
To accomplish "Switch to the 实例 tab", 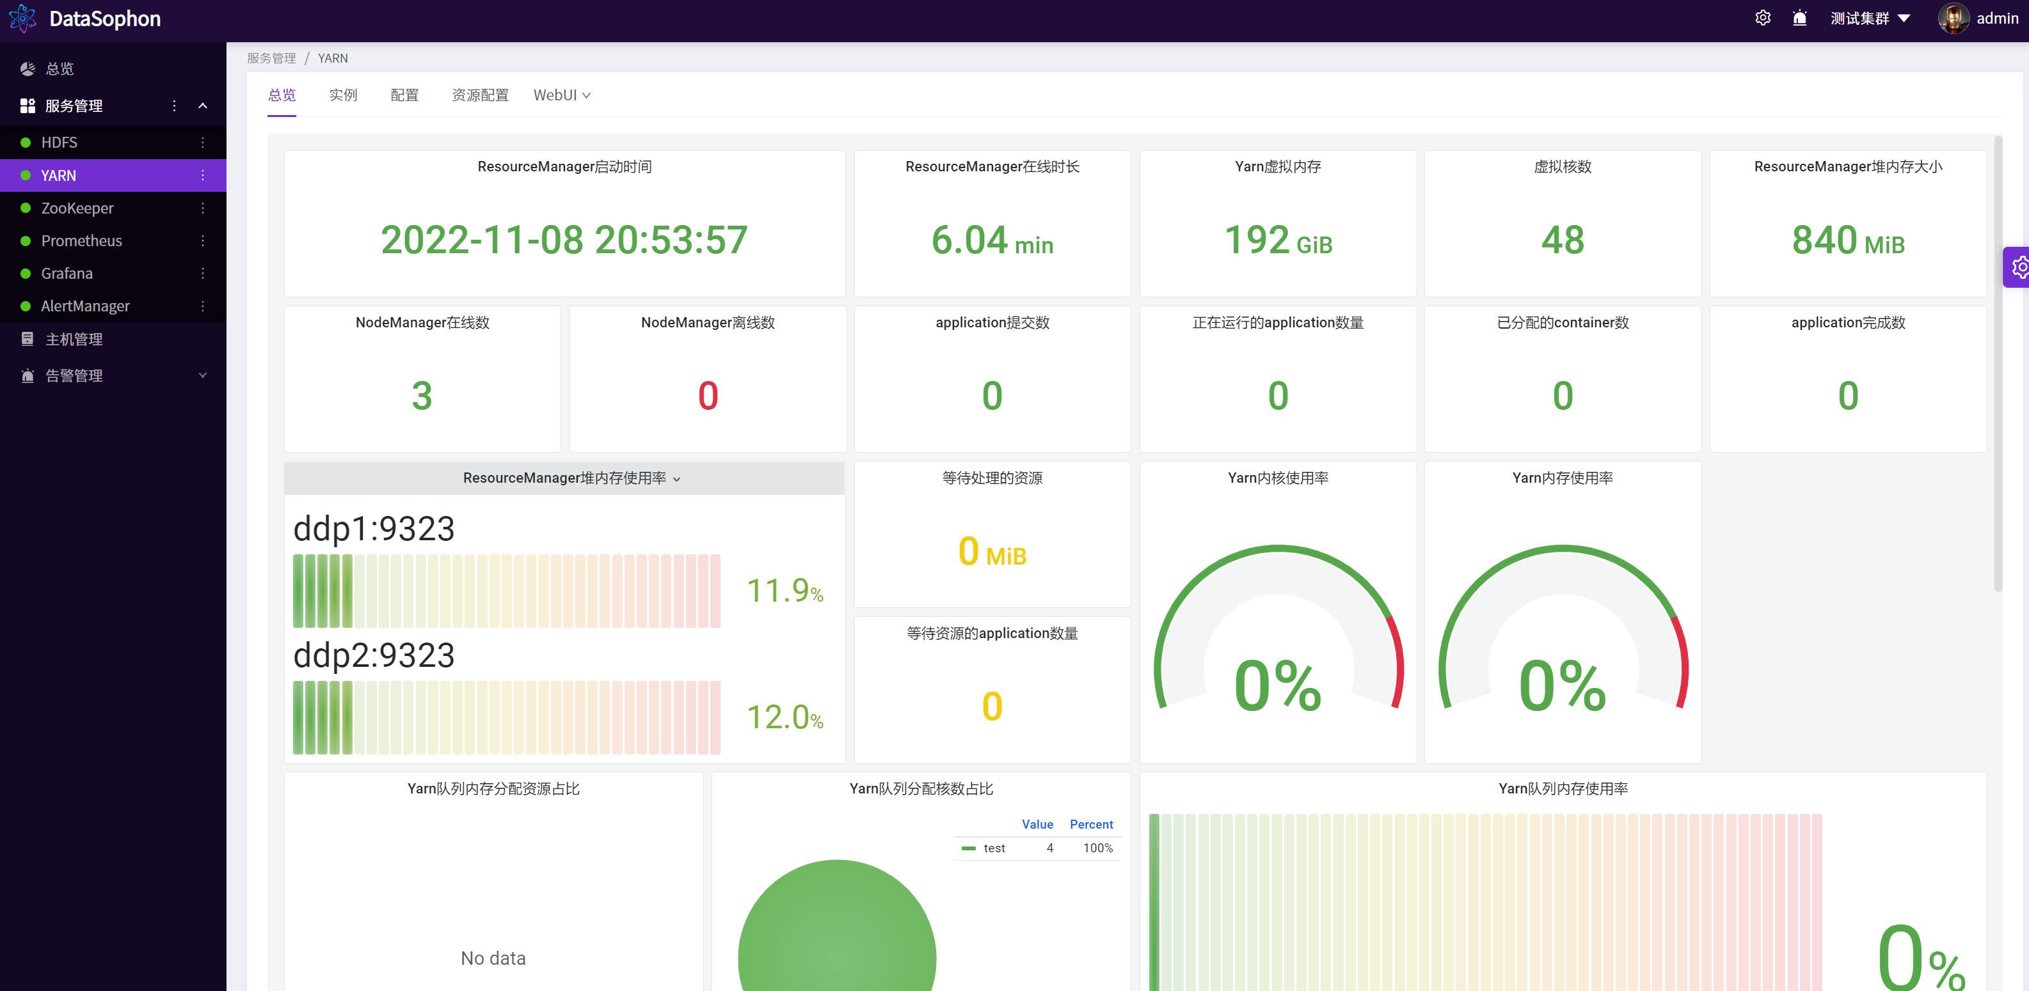I will click(342, 95).
